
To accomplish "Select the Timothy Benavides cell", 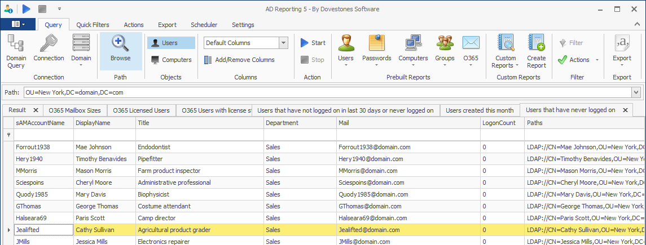I will coord(104,159).
